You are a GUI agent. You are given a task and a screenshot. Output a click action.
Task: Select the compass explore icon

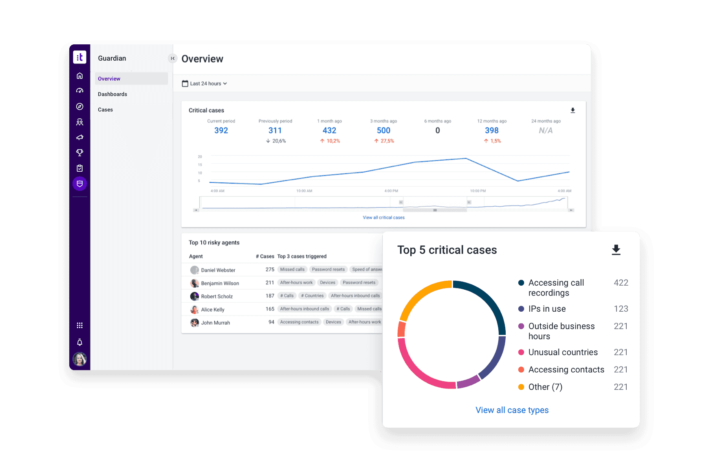click(x=80, y=107)
